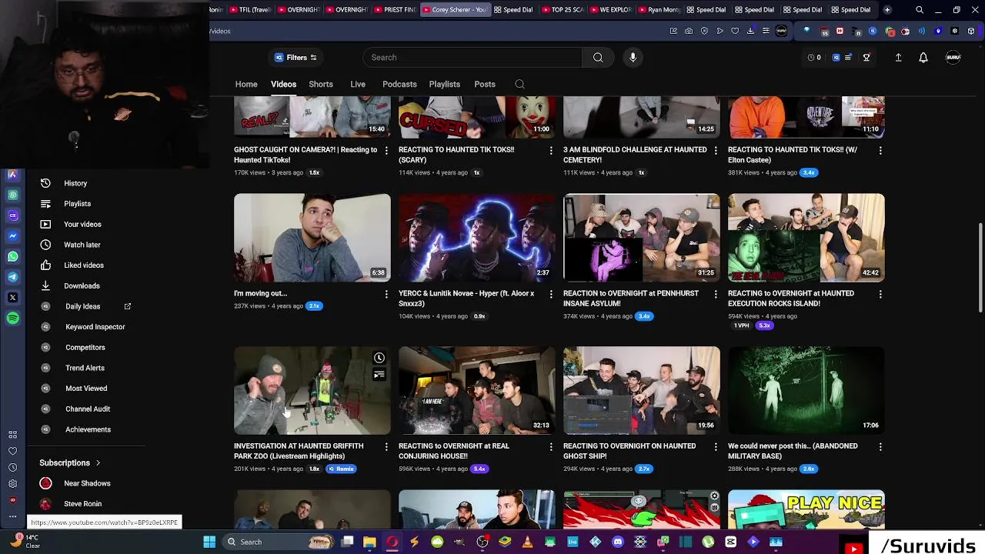The image size is (985, 554).
Task: Open the SURU account avatar in YouTube header
Action: click(x=953, y=58)
